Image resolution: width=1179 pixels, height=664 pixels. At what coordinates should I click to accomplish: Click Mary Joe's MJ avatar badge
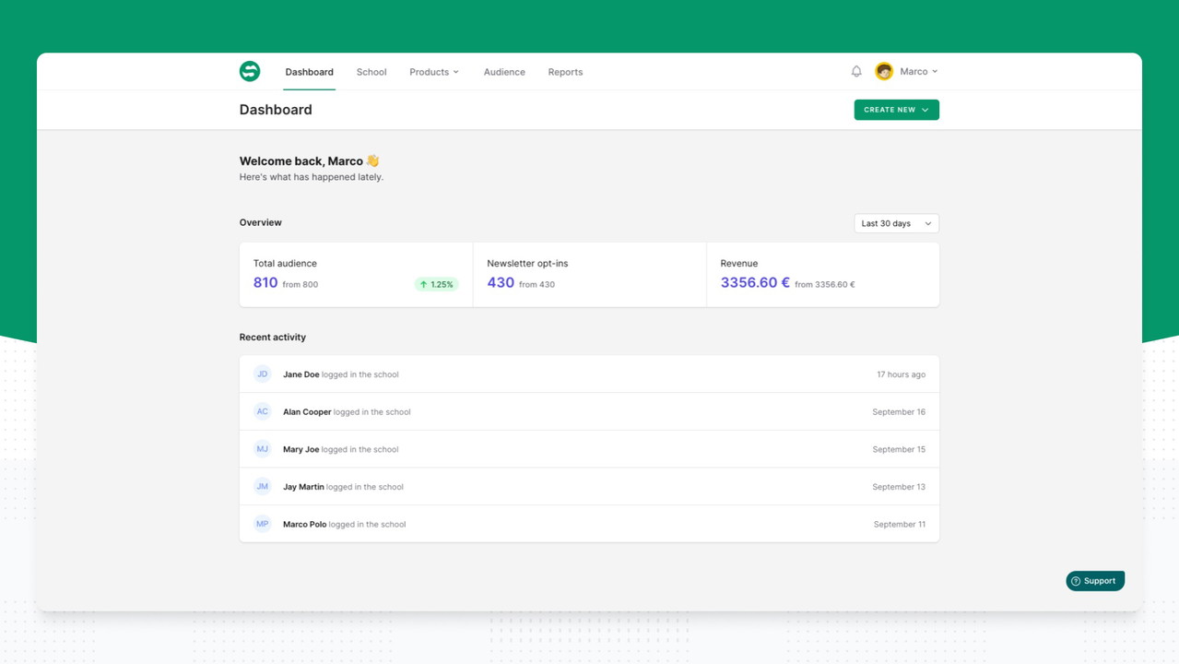click(x=263, y=449)
